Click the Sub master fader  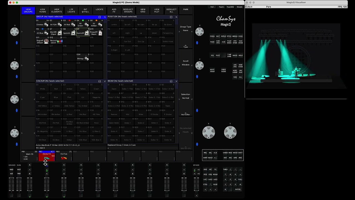pos(19,184)
